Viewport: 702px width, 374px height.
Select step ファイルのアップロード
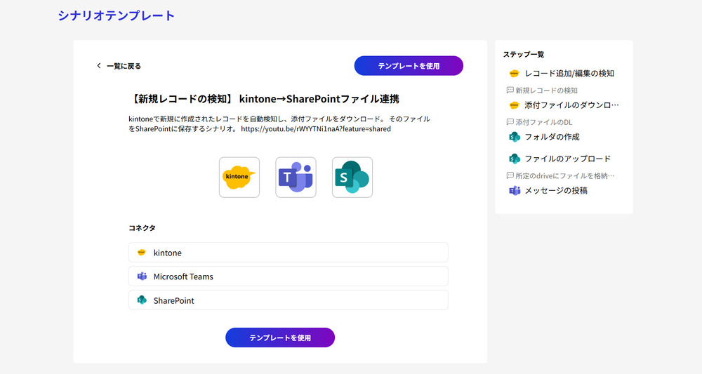point(568,159)
